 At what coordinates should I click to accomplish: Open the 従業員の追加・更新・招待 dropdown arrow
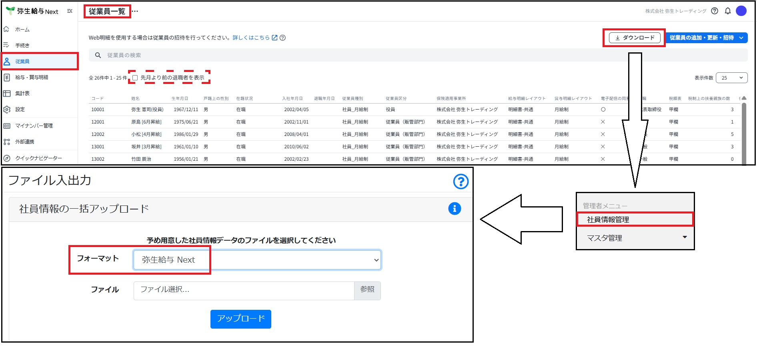coord(741,38)
